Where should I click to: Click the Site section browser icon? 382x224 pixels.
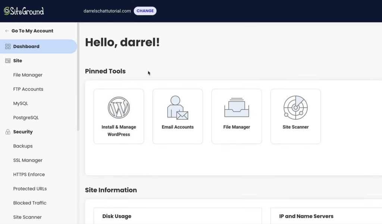point(8,61)
